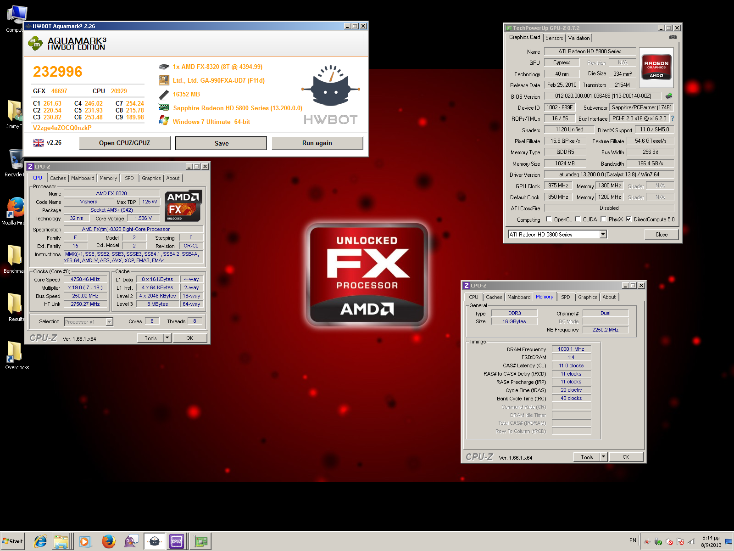Open Windows Explorer folder icon in taskbar
734x551 pixels.
click(61, 541)
